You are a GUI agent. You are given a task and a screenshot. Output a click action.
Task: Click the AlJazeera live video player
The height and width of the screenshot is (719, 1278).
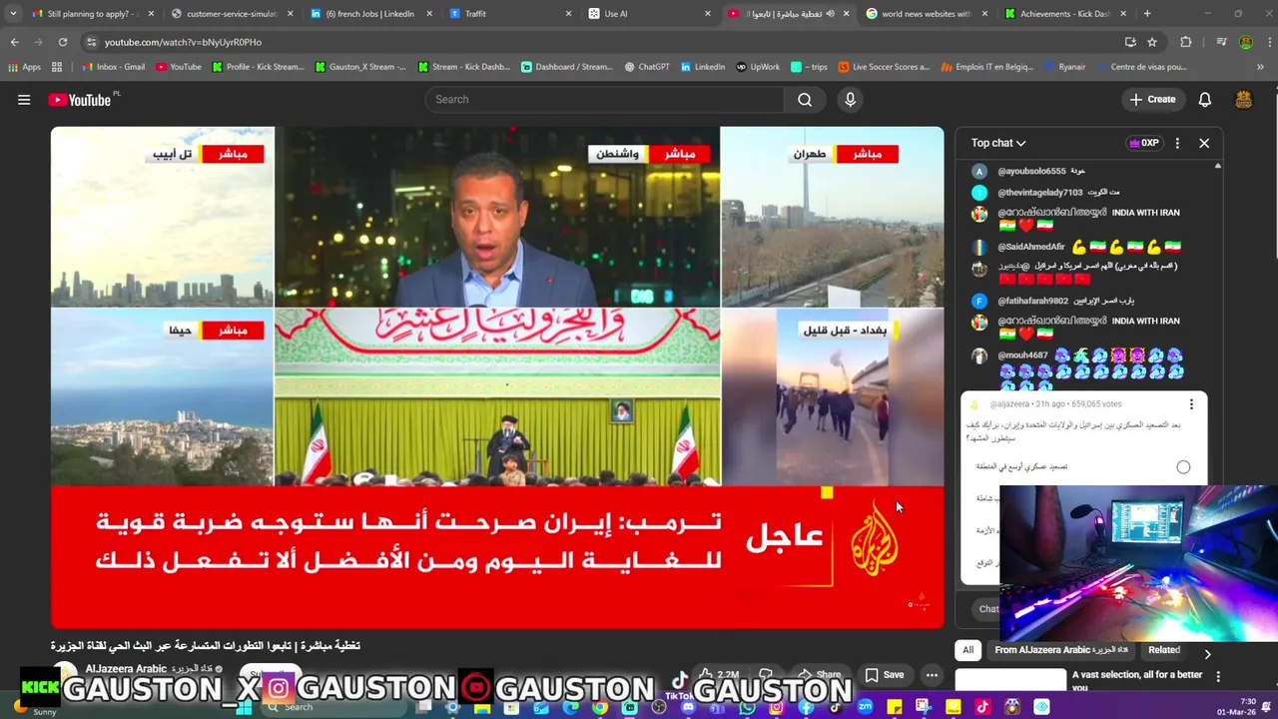point(497,377)
